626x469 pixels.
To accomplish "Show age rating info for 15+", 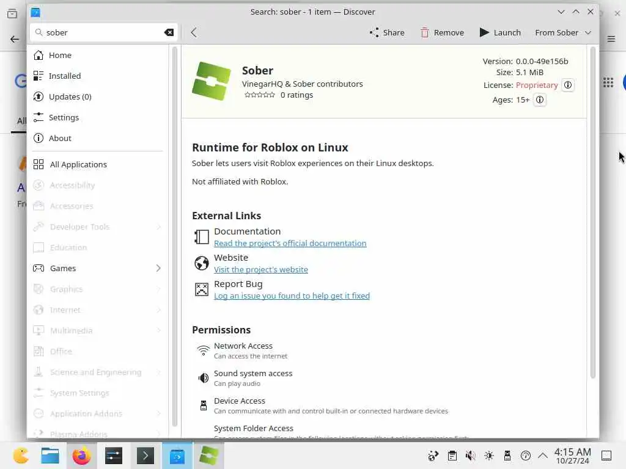I will (539, 100).
